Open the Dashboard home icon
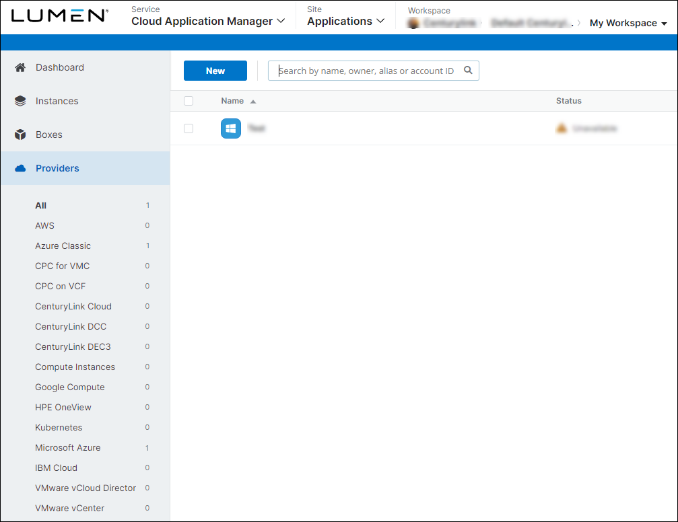This screenshot has height=522, width=678. 20,67
